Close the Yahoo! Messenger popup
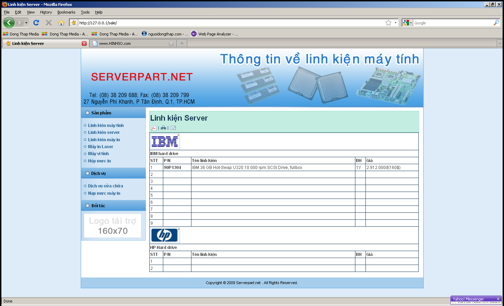Viewport: 504px width, 306px height. [498, 299]
